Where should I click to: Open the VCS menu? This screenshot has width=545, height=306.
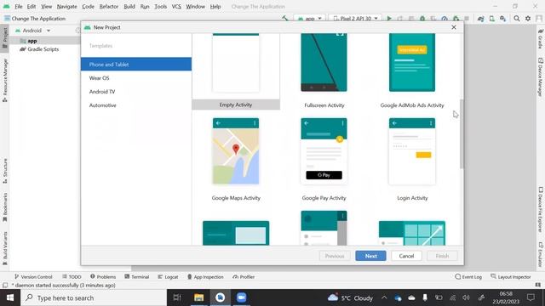[176, 6]
